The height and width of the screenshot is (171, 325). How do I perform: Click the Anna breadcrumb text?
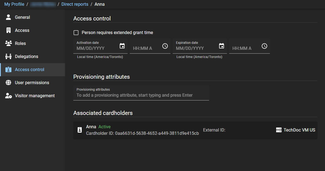99,4
